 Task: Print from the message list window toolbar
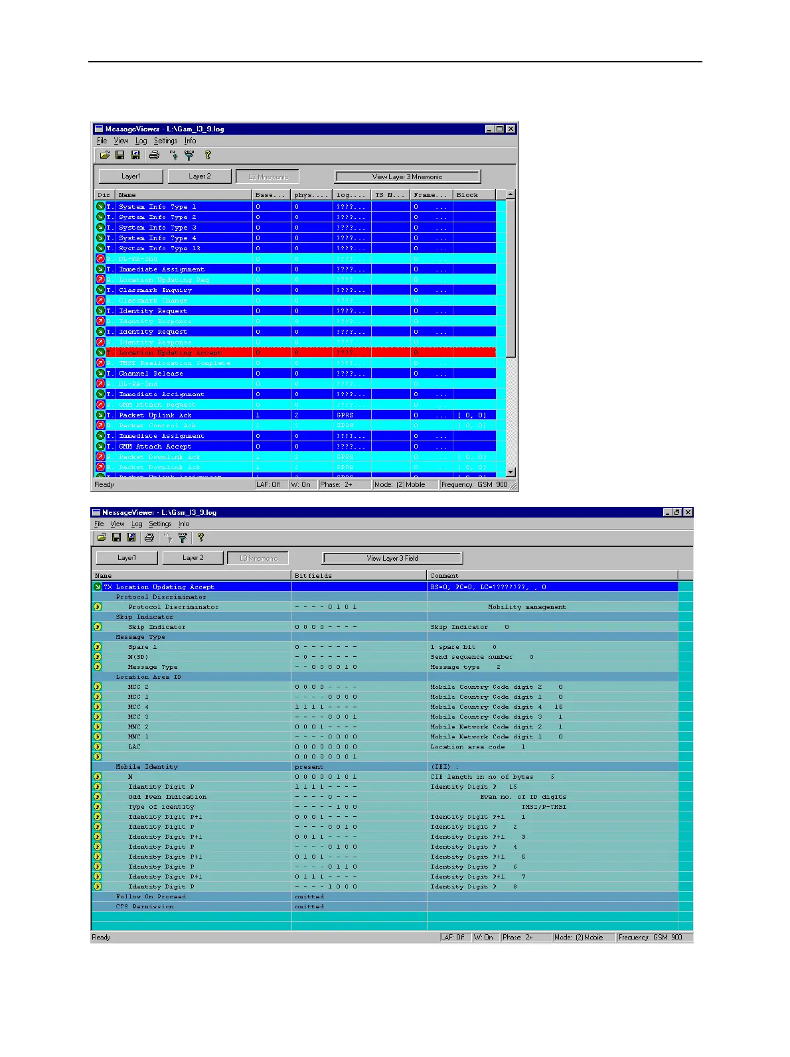pyautogui.click(x=154, y=155)
